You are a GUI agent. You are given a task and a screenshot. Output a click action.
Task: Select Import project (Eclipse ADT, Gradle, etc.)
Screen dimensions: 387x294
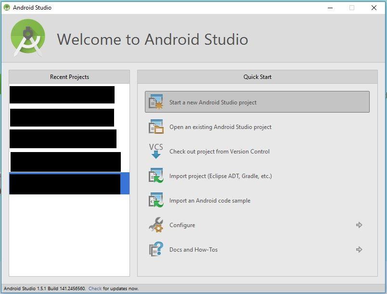(220, 176)
